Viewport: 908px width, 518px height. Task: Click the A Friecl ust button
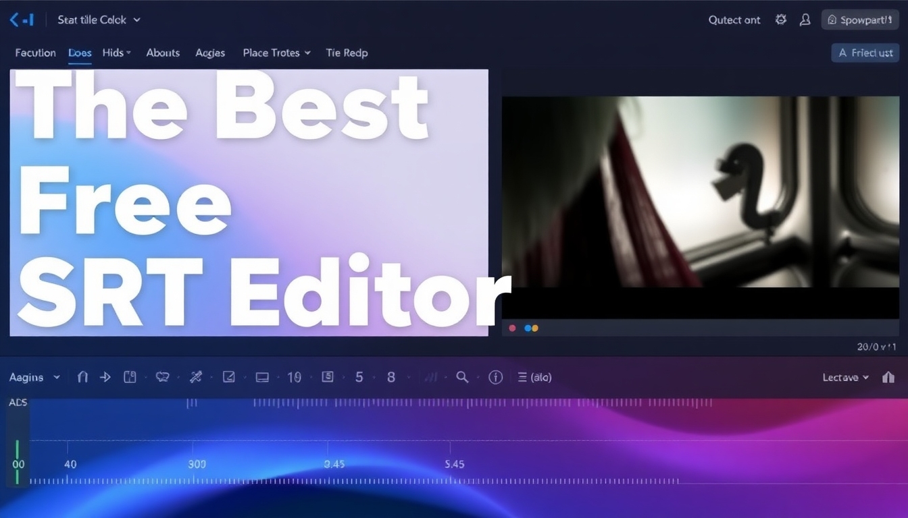865,53
